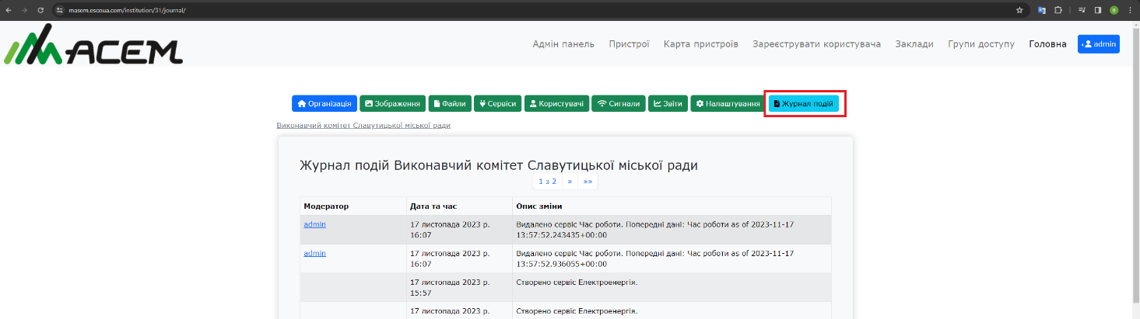Click pagination item 1 з 2
Image resolution: width=1140 pixels, height=319 pixels.
548,181
